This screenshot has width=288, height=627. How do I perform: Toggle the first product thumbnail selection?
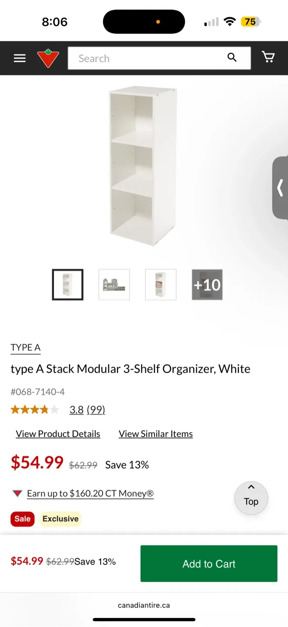(67, 284)
